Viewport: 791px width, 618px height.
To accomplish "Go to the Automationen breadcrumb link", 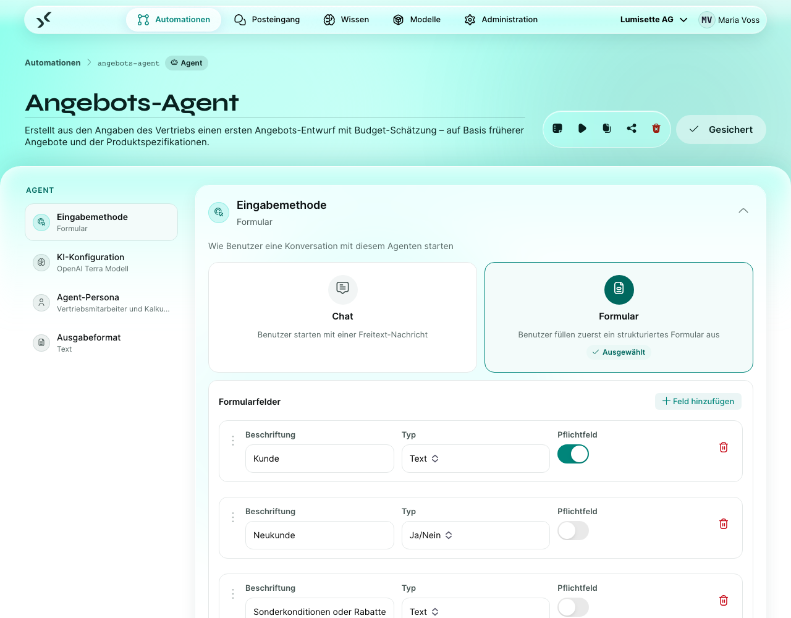I will coord(53,63).
